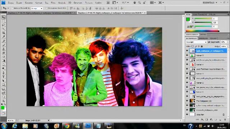Open the layer fill (Dolgu) arrow
The width and height of the screenshot is (230, 129).
227,46
